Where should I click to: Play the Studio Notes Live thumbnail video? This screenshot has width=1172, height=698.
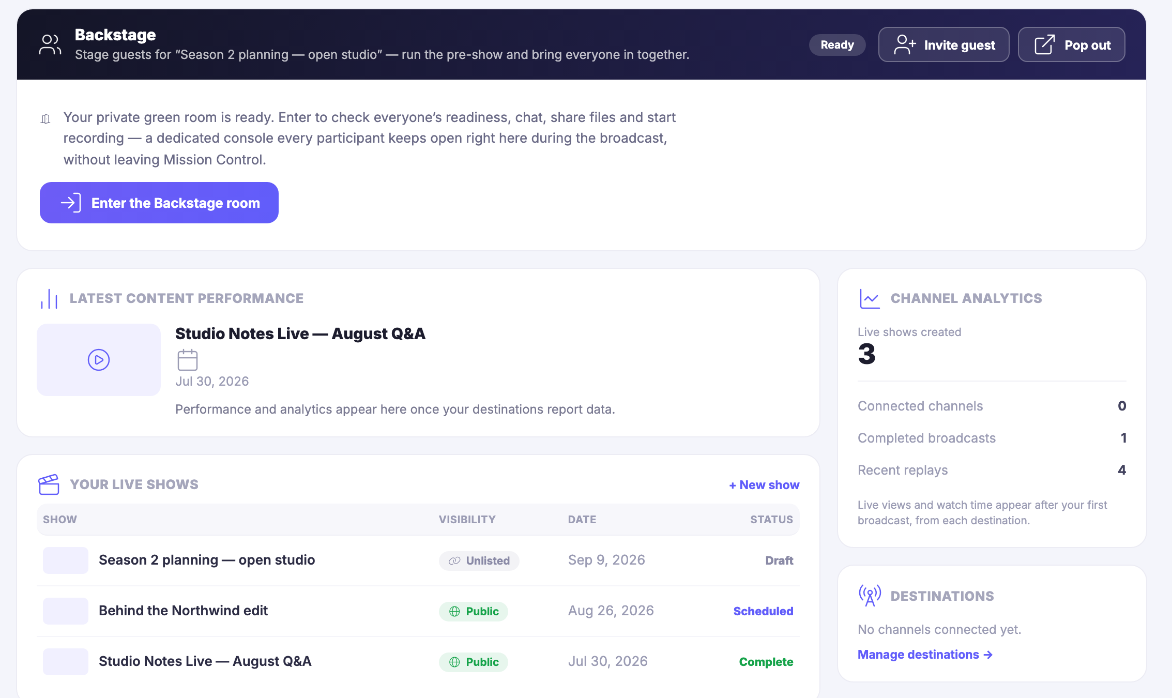pyautogui.click(x=99, y=360)
